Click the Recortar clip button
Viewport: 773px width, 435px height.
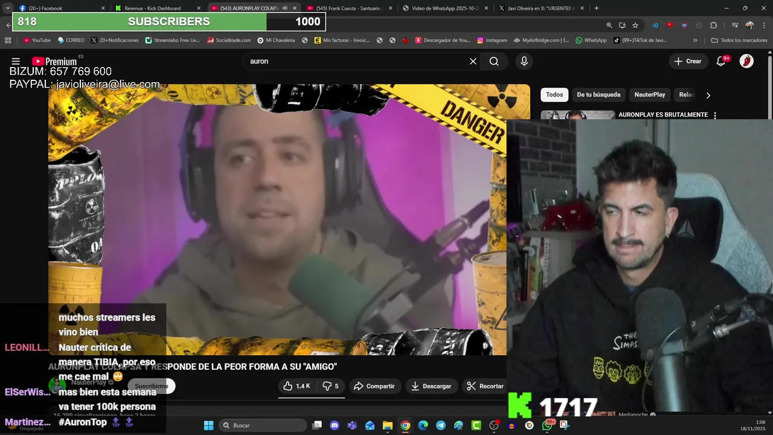click(x=485, y=386)
